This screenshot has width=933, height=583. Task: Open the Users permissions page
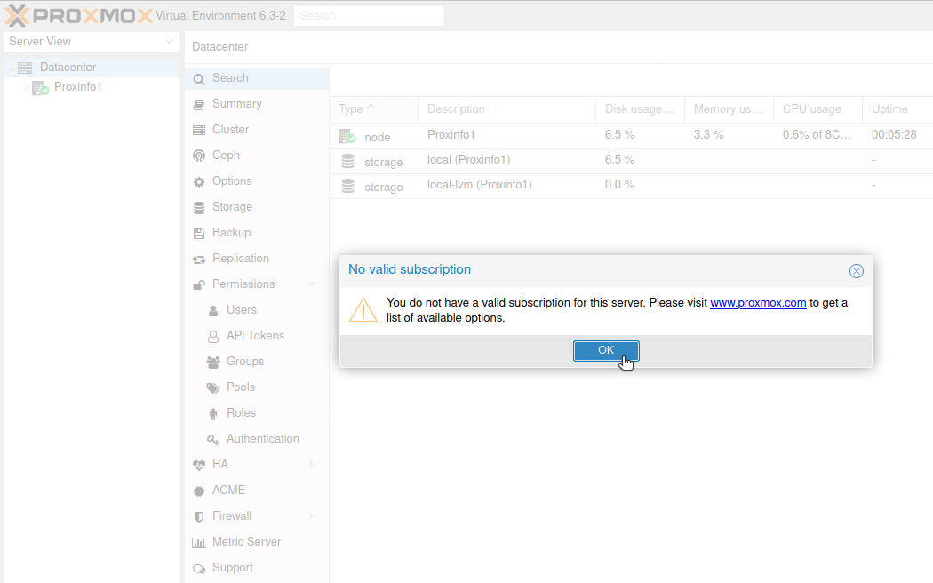(242, 310)
